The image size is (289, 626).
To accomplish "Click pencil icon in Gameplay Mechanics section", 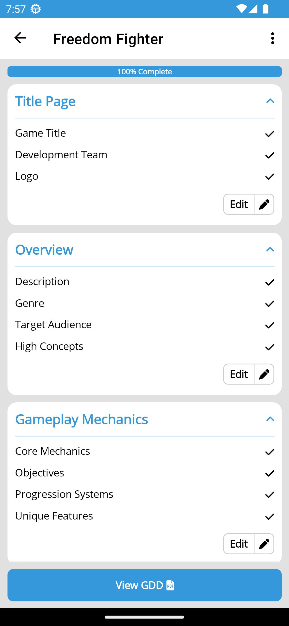I will (x=264, y=544).
